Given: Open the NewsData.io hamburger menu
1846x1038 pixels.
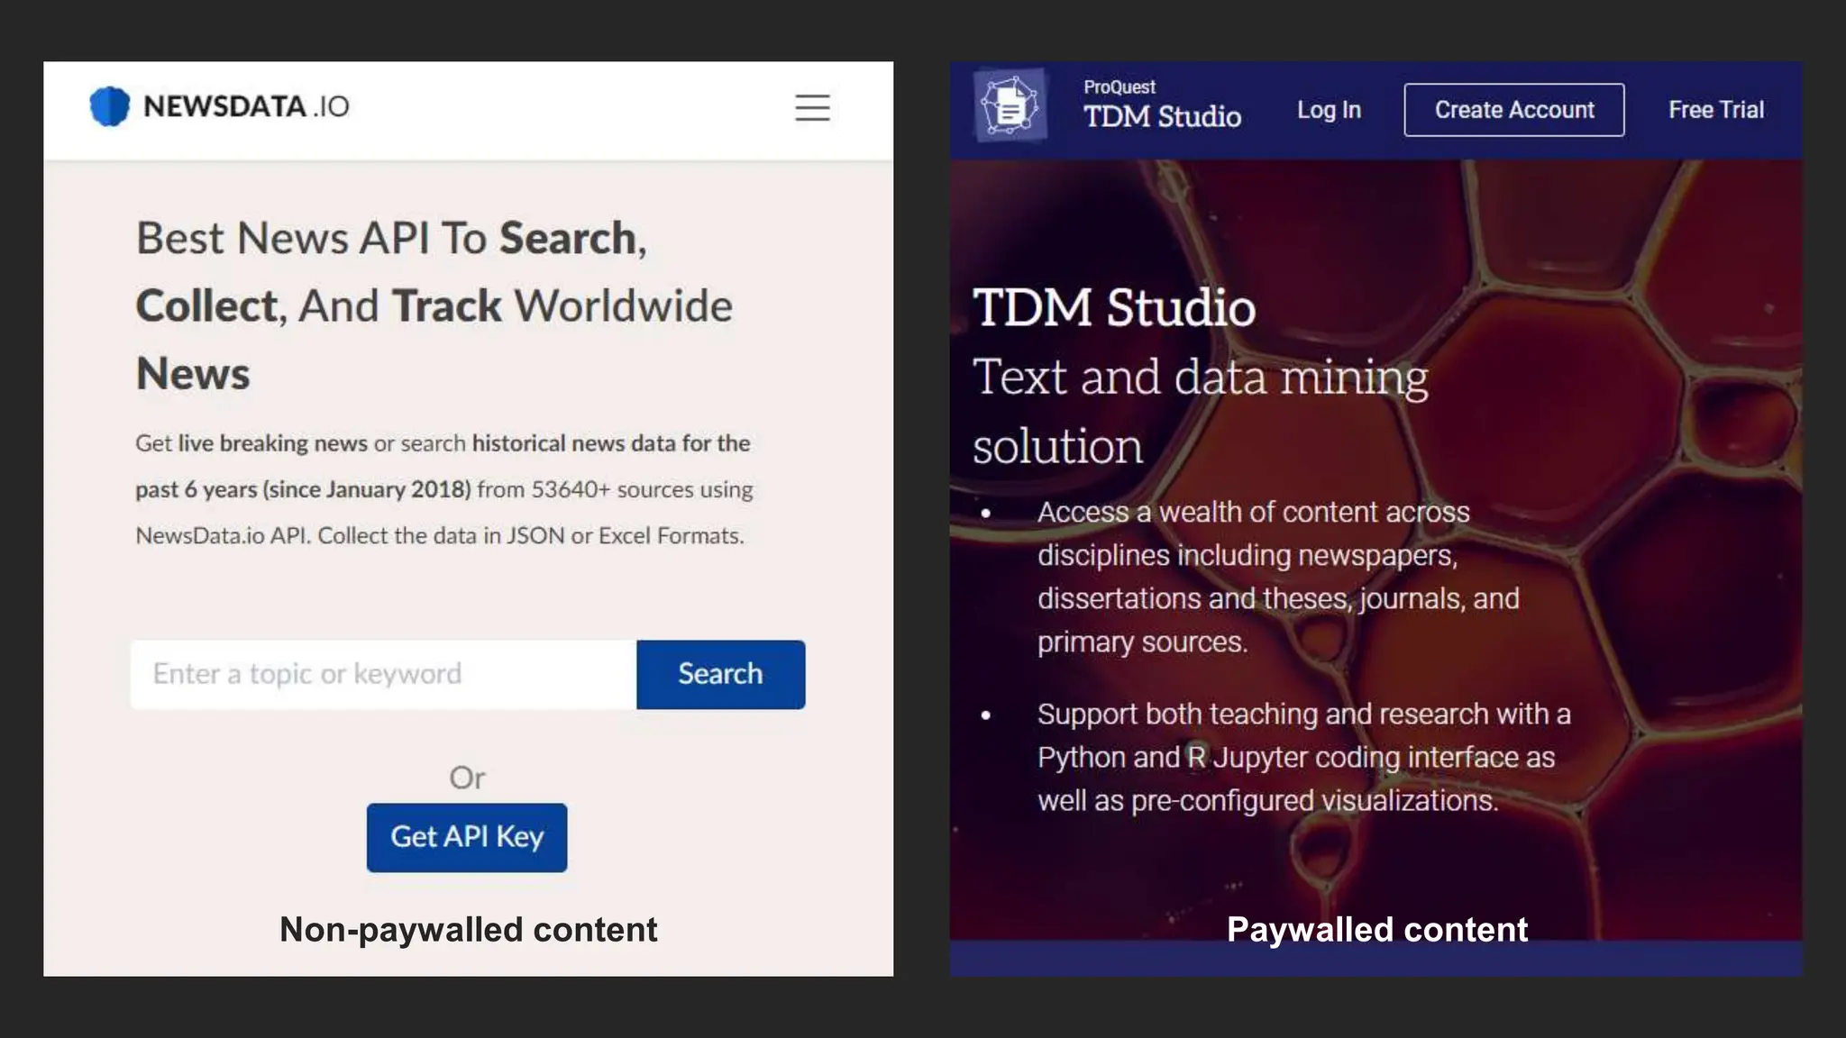Looking at the screenshot, I should tap(812, 107).
